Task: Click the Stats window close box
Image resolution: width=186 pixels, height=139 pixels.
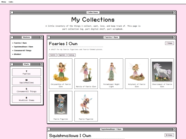Action: pos(12,64)
